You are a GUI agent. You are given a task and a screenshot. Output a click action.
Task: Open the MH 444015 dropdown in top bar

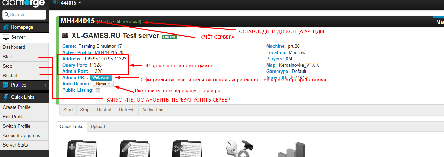click(x=66, y=3)
